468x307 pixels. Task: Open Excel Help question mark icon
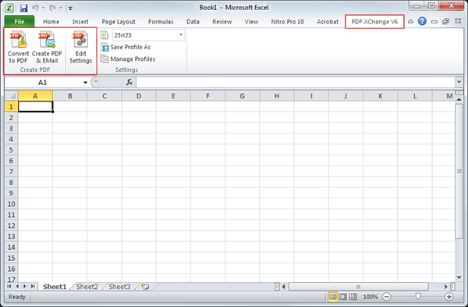pos(422,21)
